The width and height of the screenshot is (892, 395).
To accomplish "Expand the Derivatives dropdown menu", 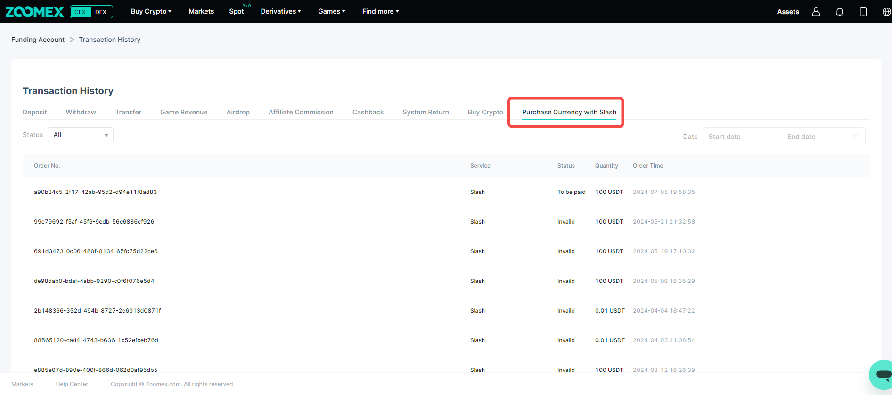I will tap(280, 11).
